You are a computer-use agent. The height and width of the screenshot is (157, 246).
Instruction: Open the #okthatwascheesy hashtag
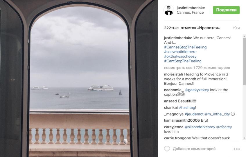pos(180,56)
